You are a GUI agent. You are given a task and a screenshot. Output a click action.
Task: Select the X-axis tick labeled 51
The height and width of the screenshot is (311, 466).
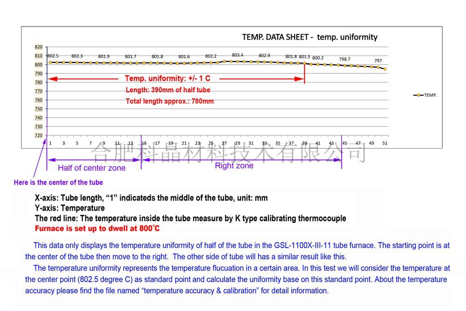click(x=384, y=143)
